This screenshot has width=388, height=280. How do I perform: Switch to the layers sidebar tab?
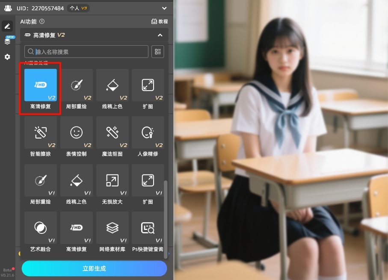click(x=7, y=41)
